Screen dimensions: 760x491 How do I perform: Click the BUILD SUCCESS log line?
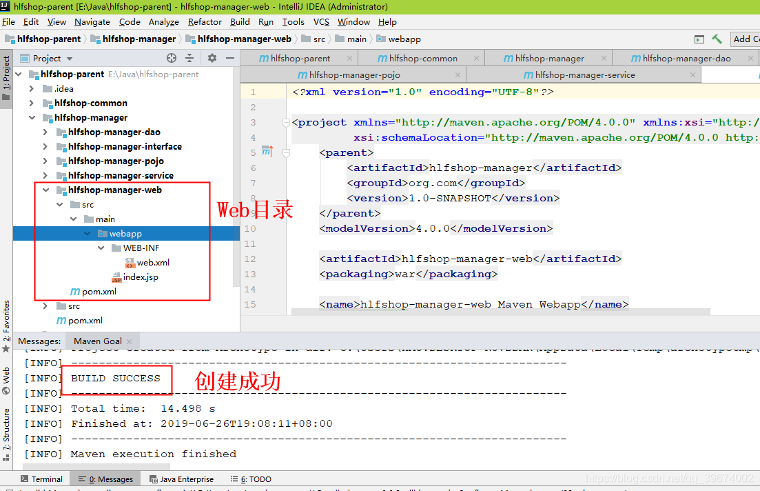[x=115, y=379]
